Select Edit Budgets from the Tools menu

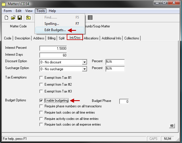click(55, 30)
